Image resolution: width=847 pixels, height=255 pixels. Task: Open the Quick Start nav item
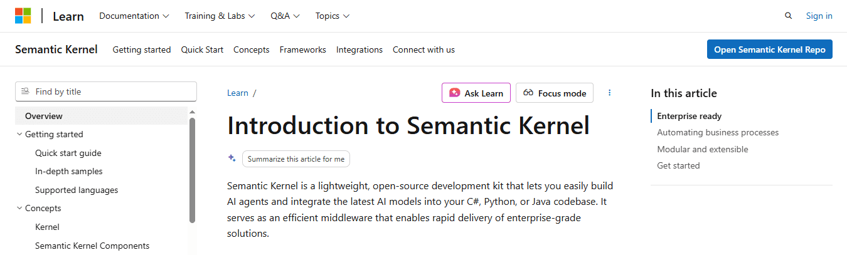[202, 49]
